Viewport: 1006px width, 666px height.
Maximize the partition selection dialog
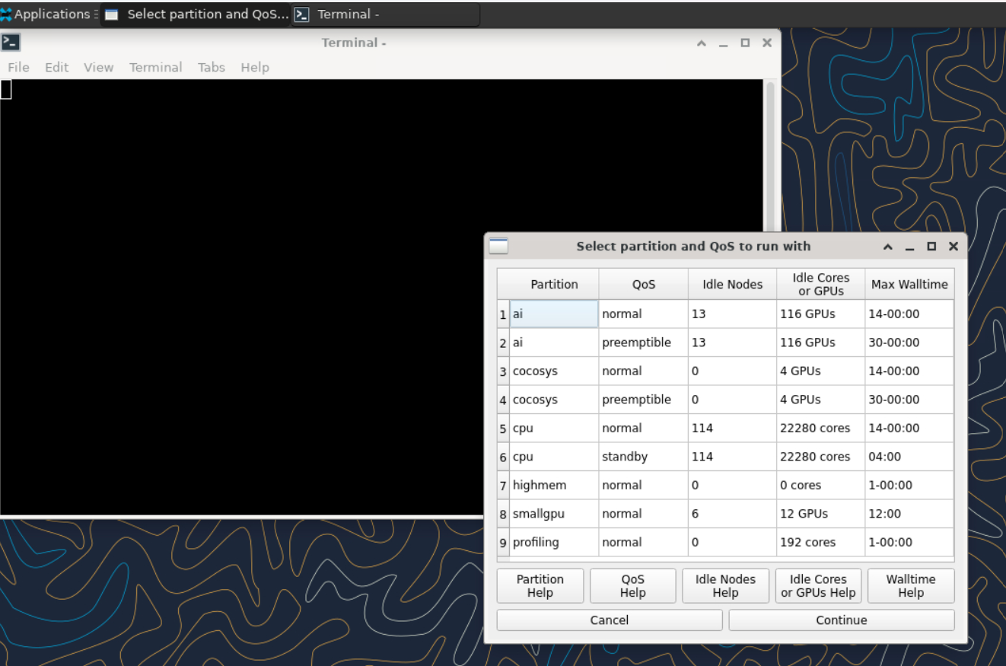tap(931, 247)
